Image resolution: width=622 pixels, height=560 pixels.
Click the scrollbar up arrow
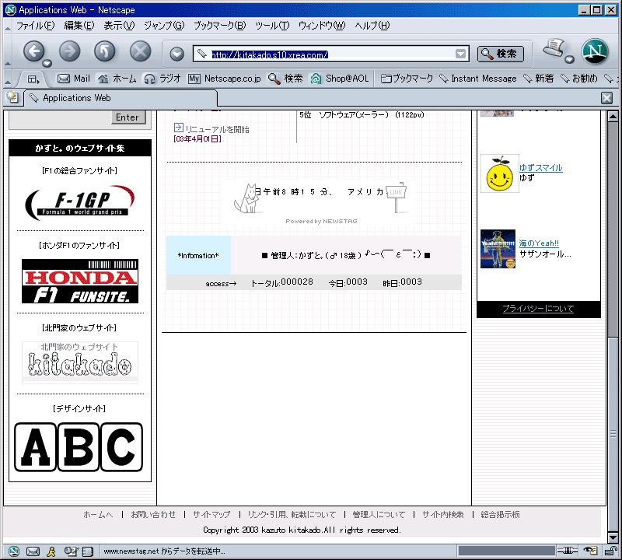coord(613,117)
